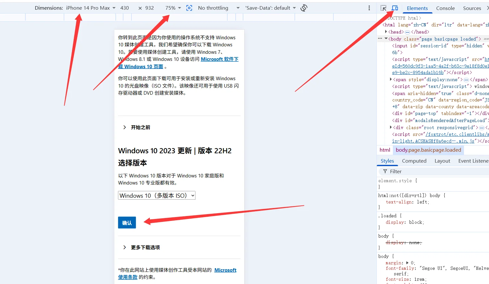Open the iPhone 14 Pro Max device dropdown

point(91,8)
